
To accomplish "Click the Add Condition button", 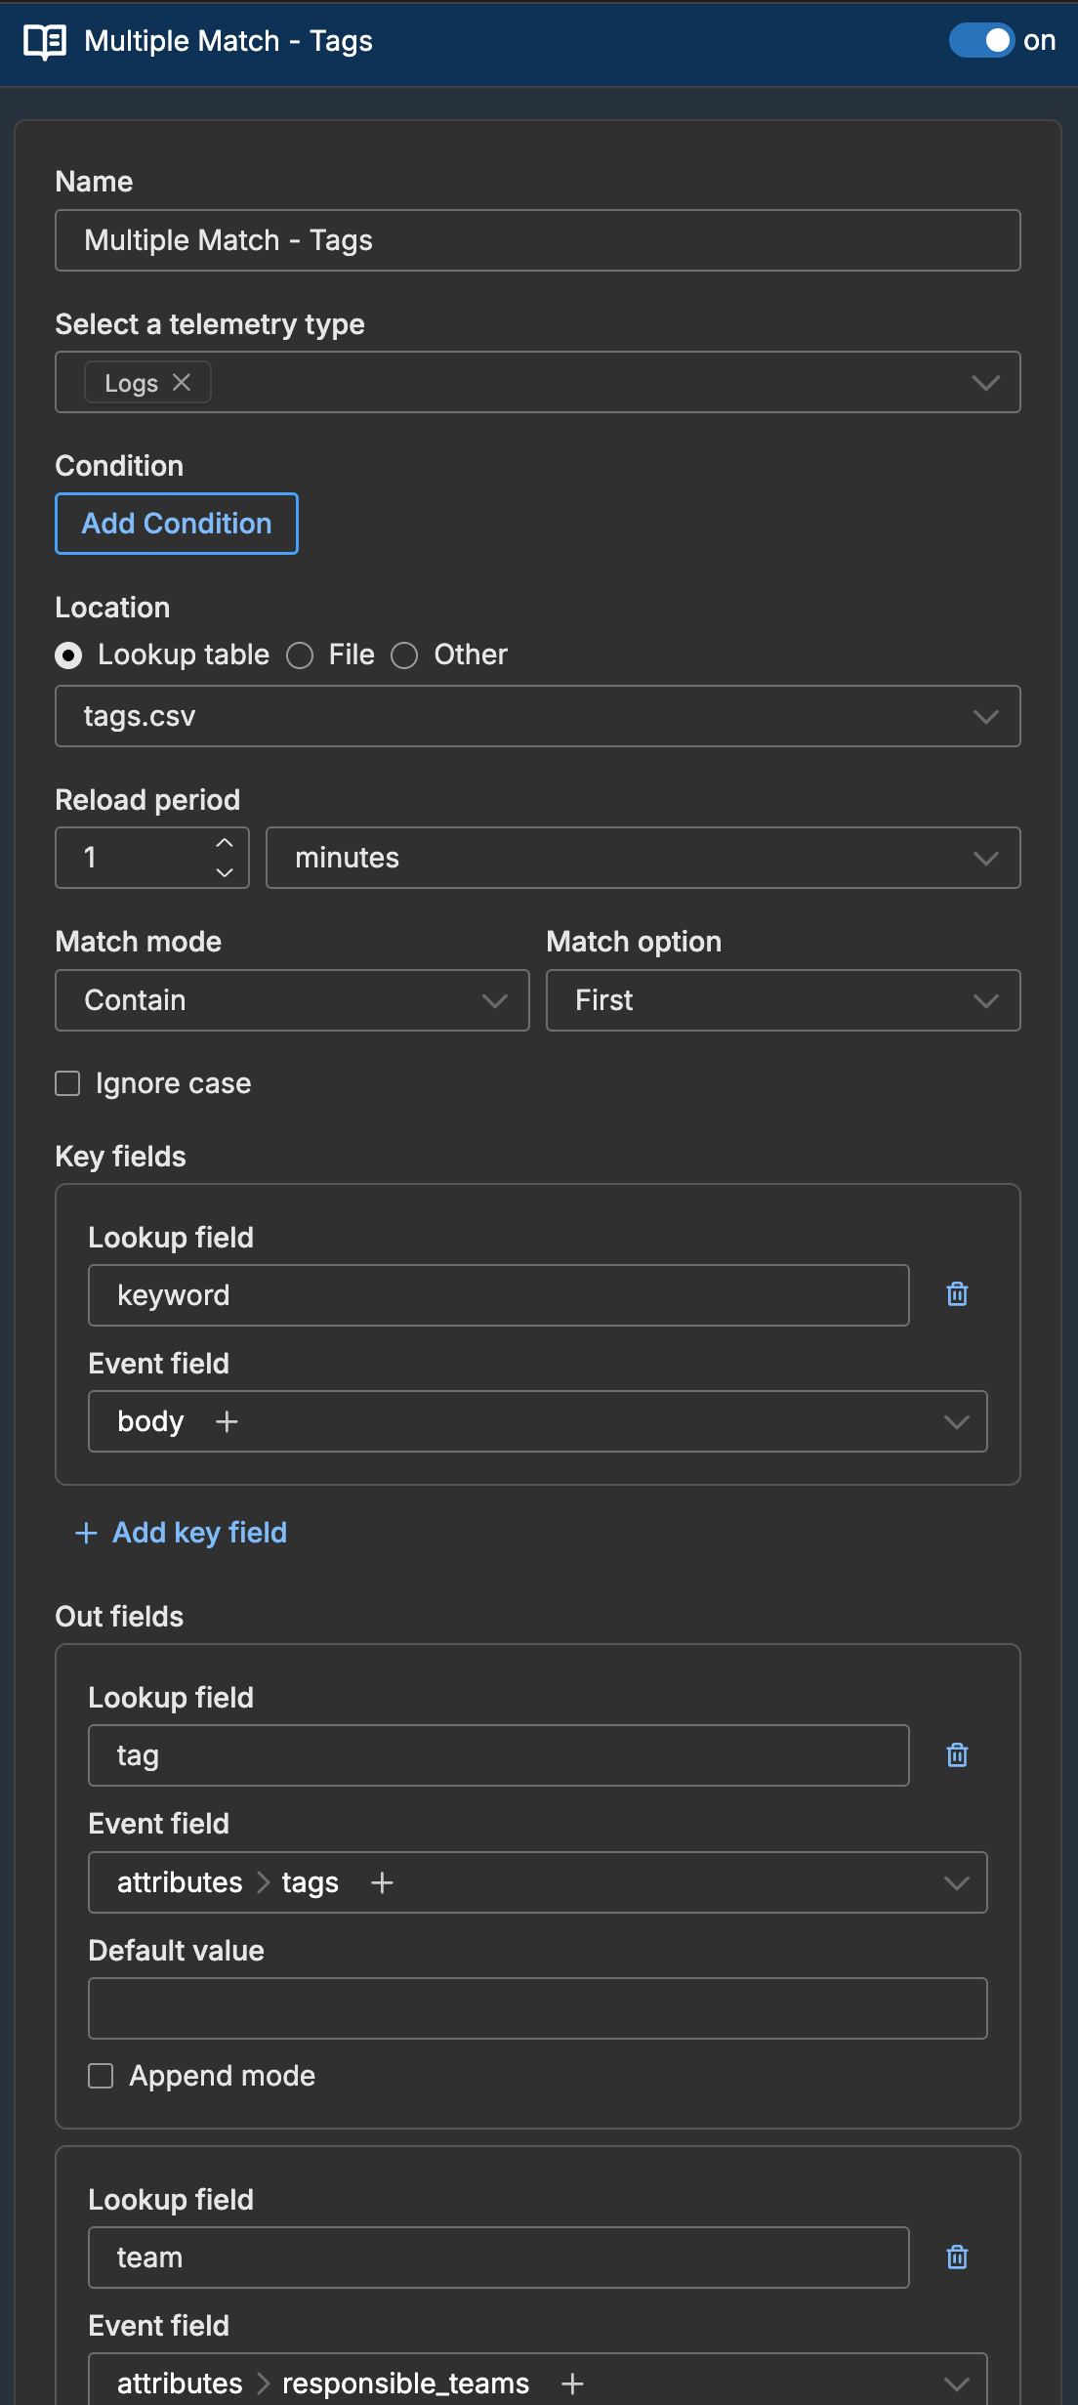I will pyautogui.click(x=177, y=524).
